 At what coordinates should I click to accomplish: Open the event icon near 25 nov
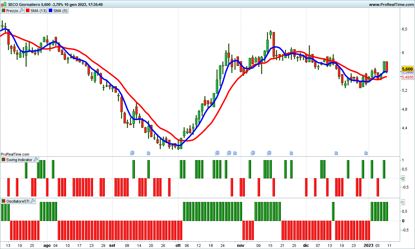291,153
